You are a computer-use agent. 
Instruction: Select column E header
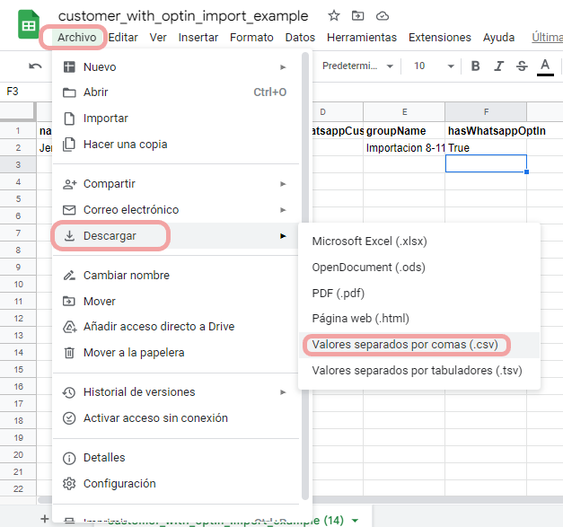[404, 112]
